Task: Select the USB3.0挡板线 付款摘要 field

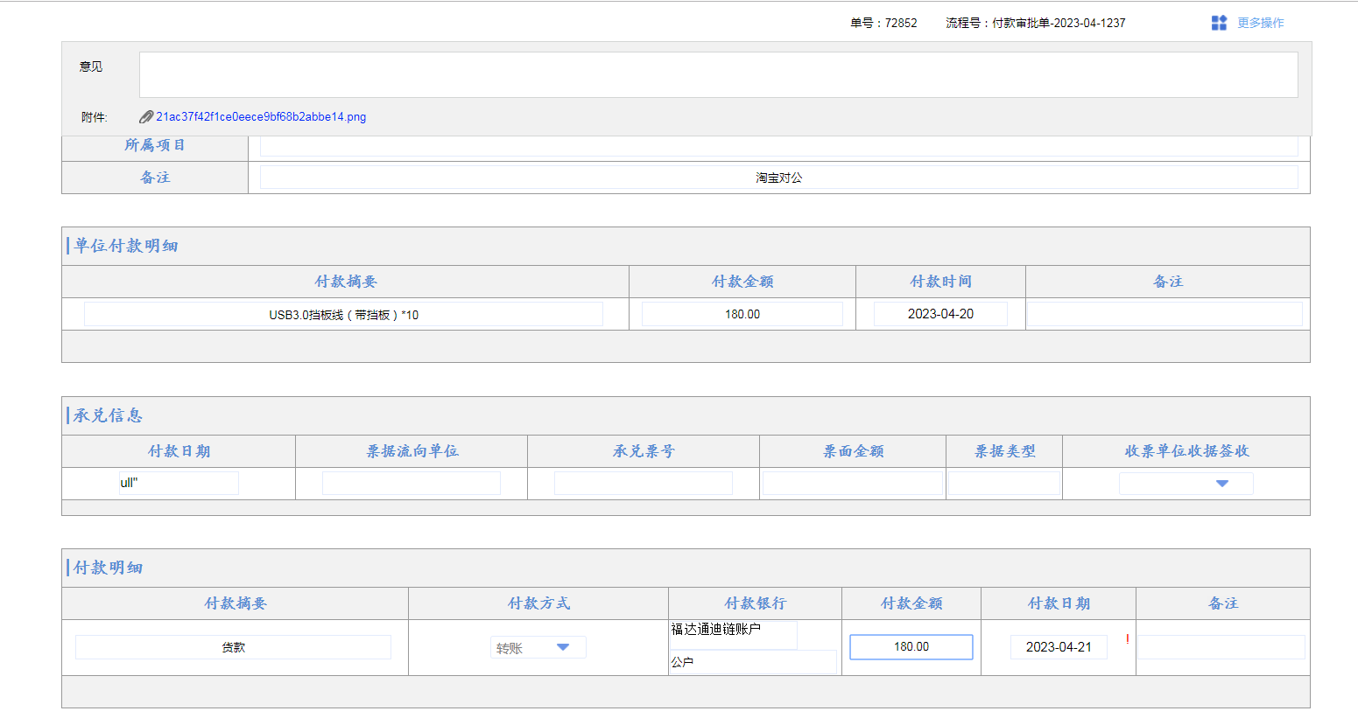Action: (x=343, y=314)
